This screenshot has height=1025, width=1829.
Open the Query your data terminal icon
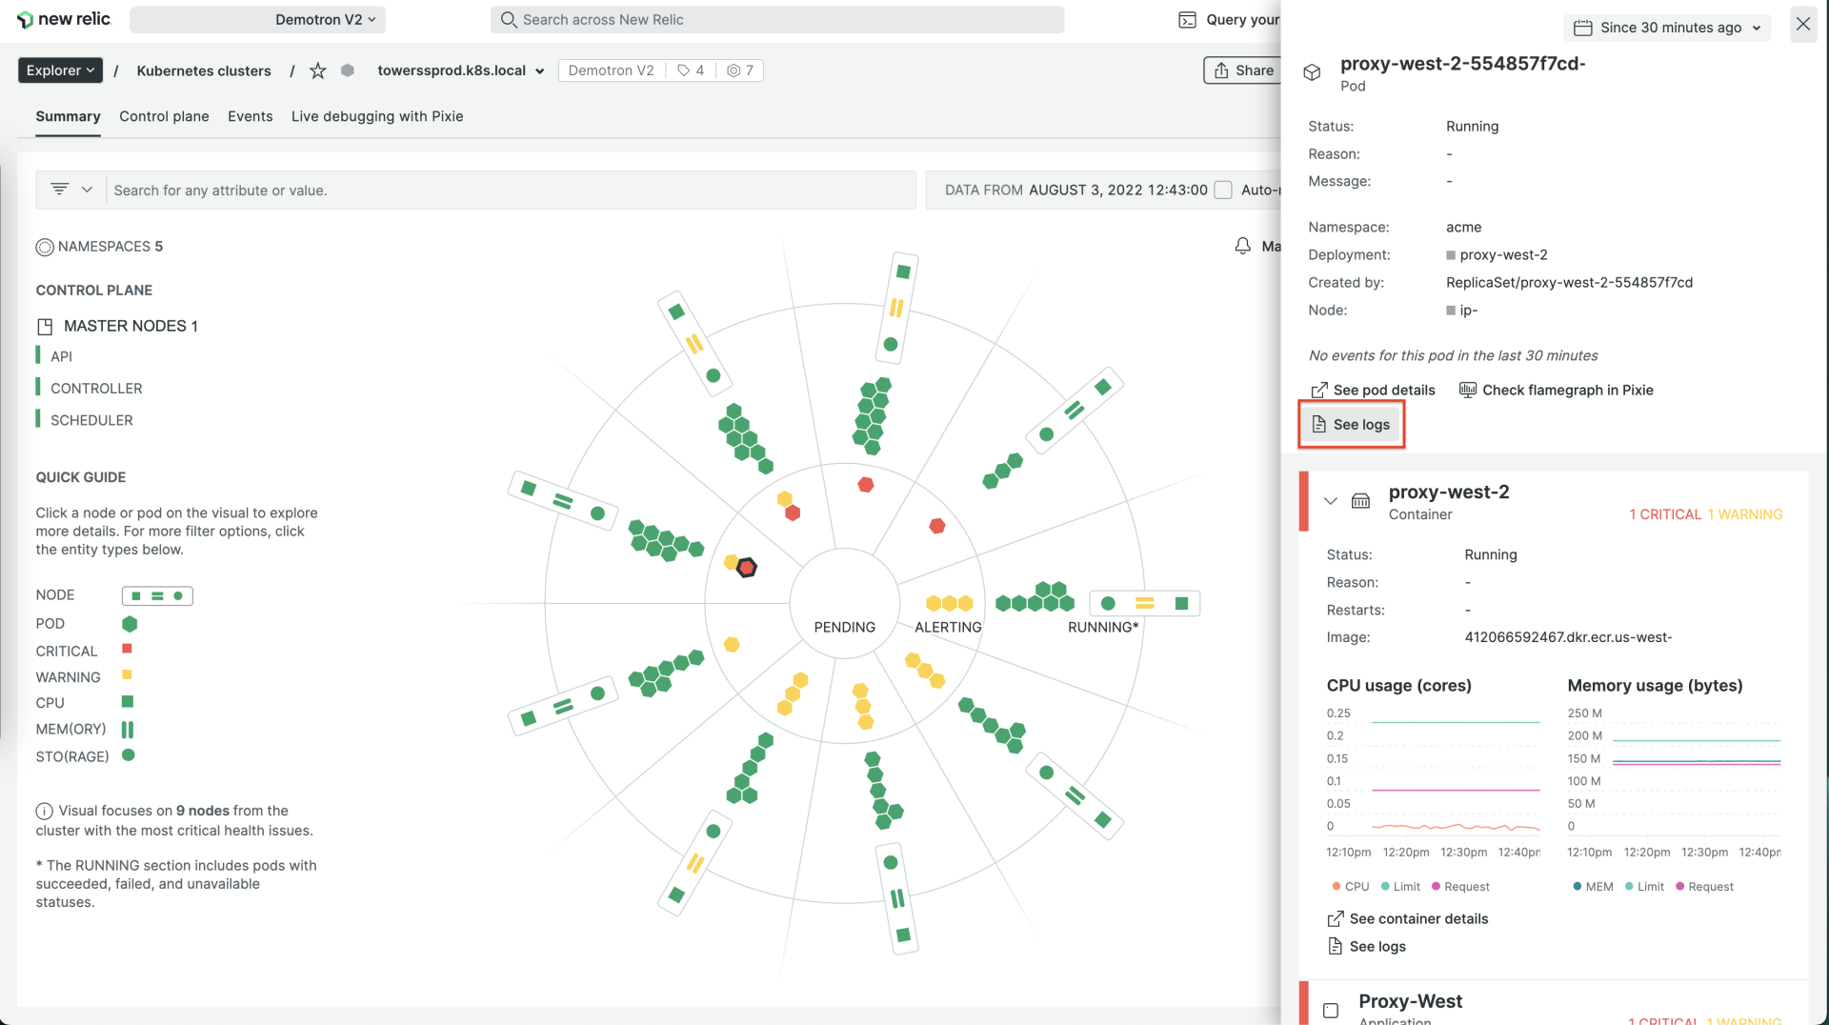click(1187, 19)
